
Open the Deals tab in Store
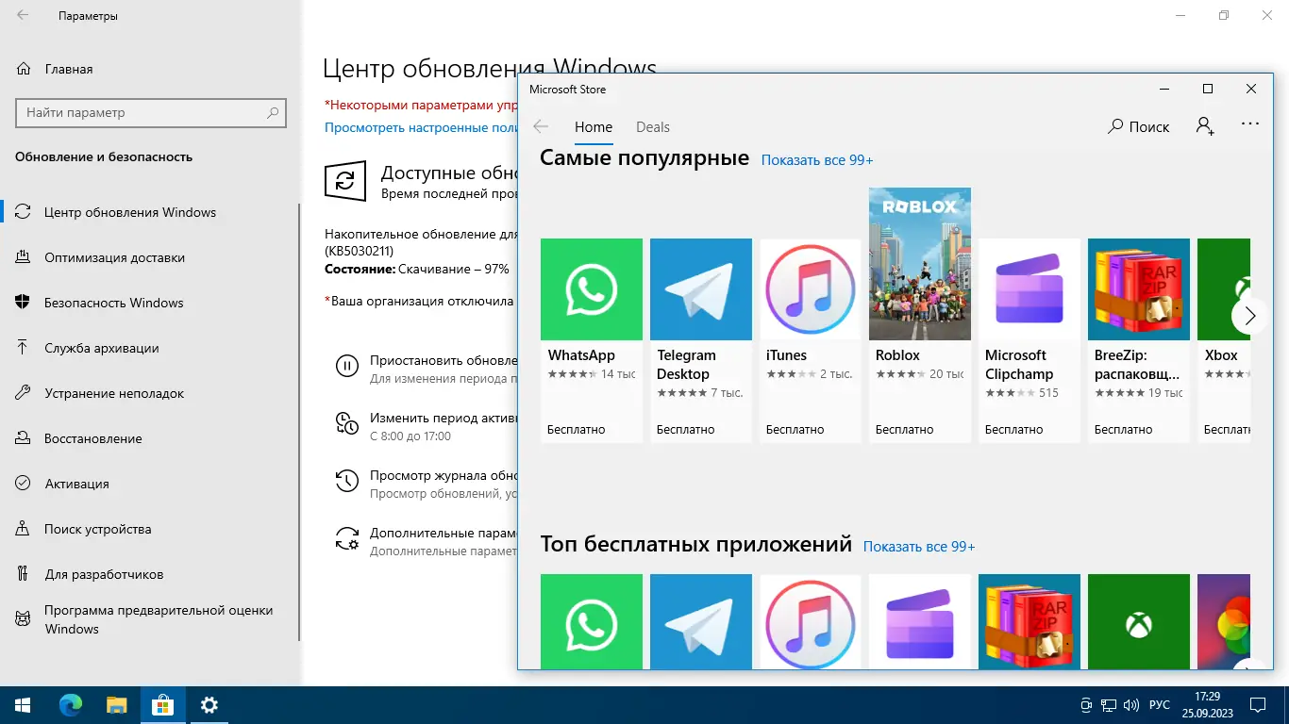(x=653, y=127)
